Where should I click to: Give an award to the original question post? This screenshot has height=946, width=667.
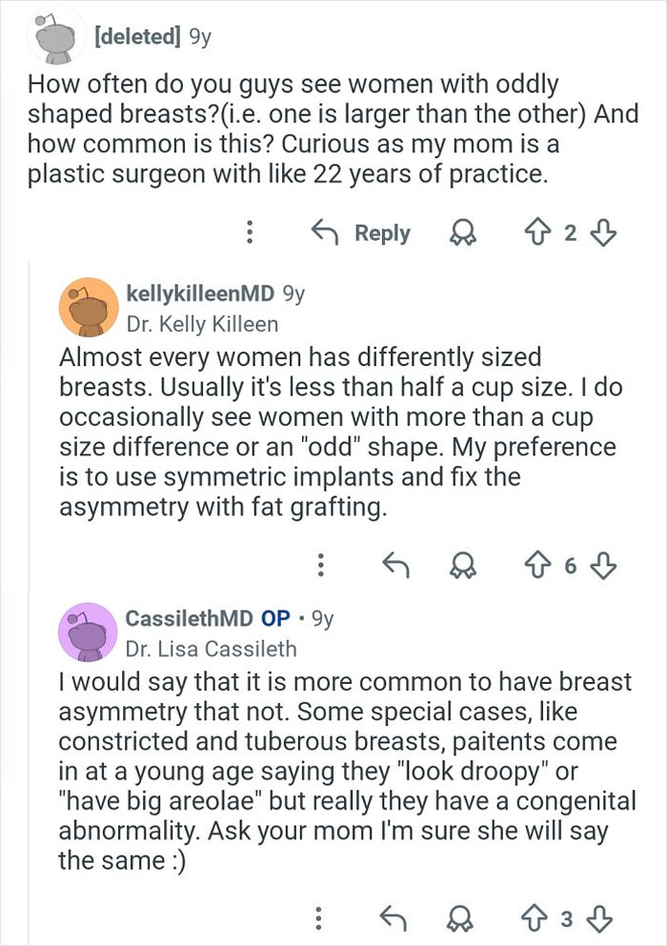(x=462, y=233)
